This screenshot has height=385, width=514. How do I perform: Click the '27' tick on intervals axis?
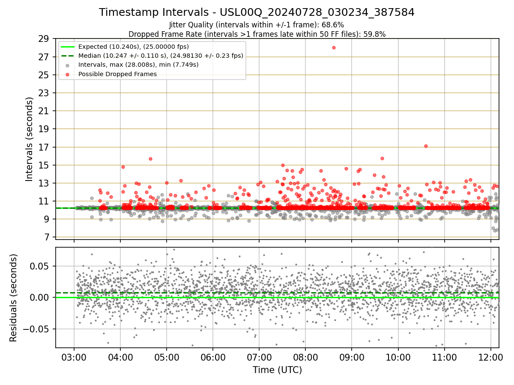[x=44, y=57]
